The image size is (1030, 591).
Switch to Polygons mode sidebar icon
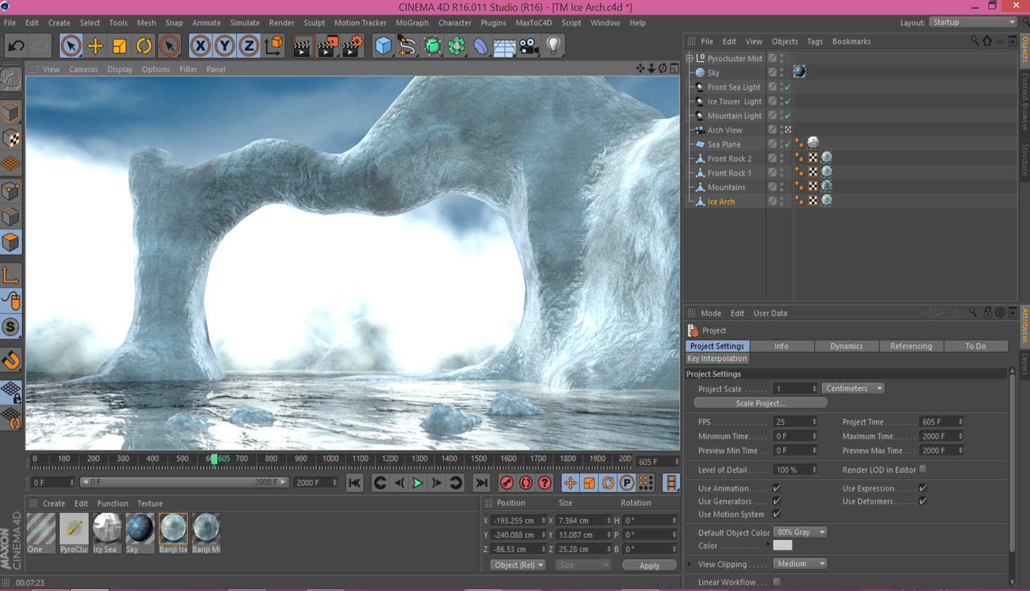point(11,243)
